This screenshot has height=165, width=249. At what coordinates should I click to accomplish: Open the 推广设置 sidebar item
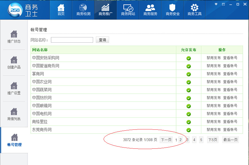tap(14, 88)
